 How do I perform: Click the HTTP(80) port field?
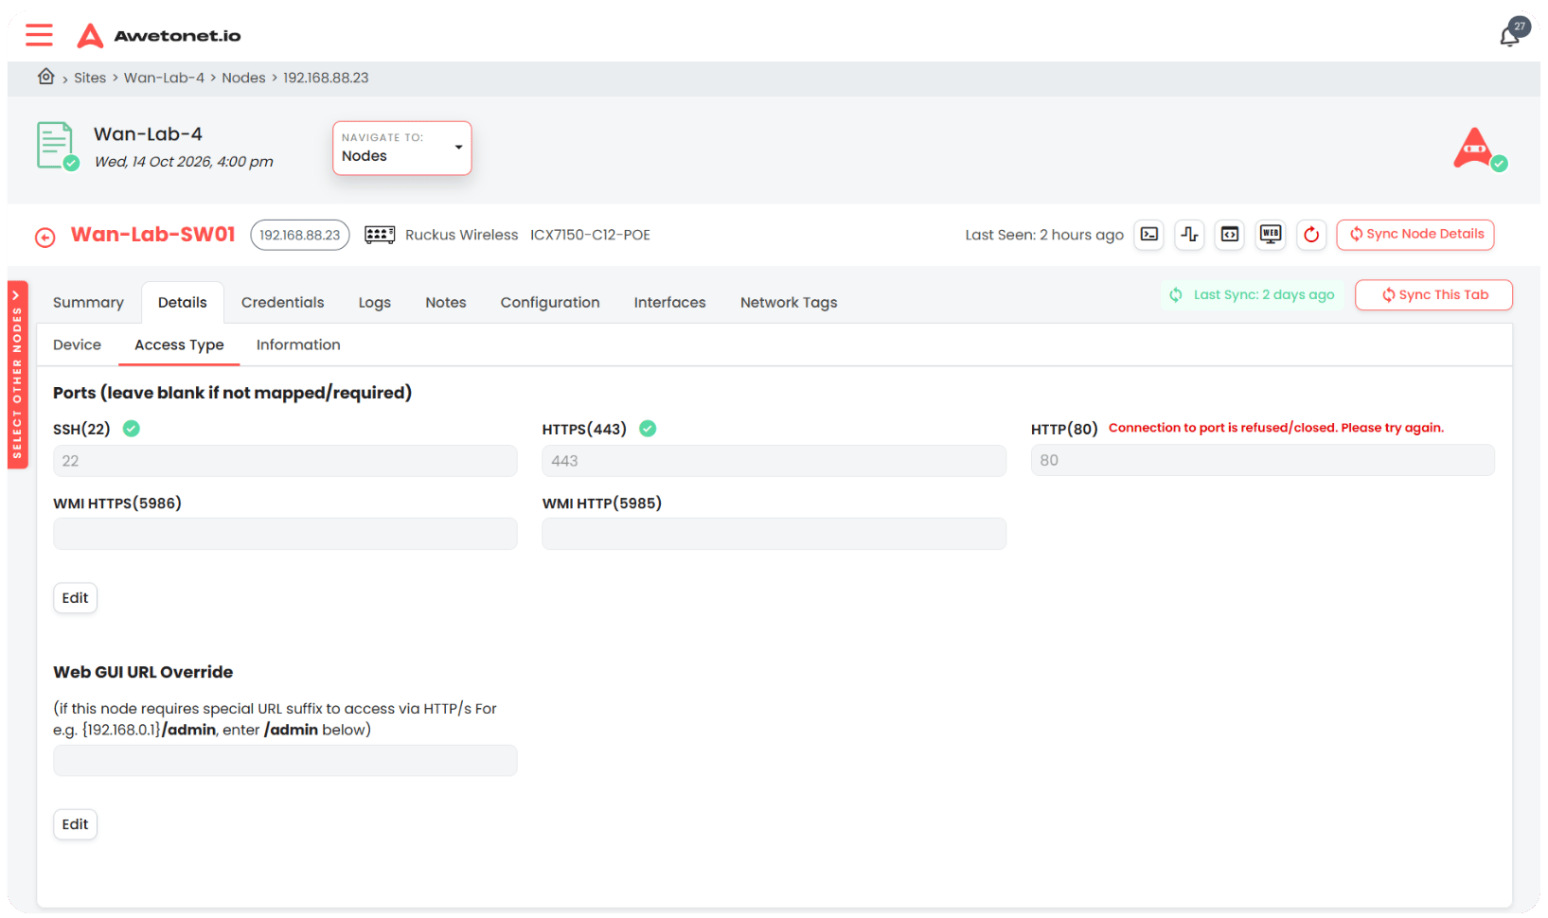pos(1263,460)
